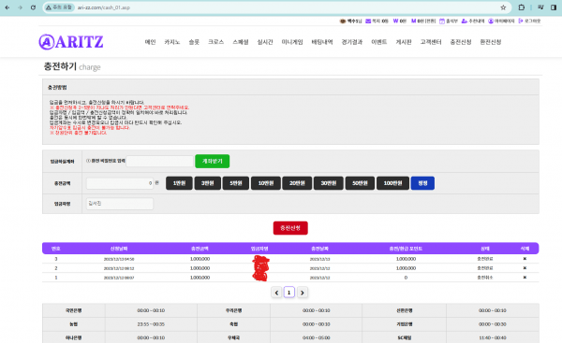Open the 슬롯 menu item
The width and height of the screenshot is (562, 343).
click(194, 42)
